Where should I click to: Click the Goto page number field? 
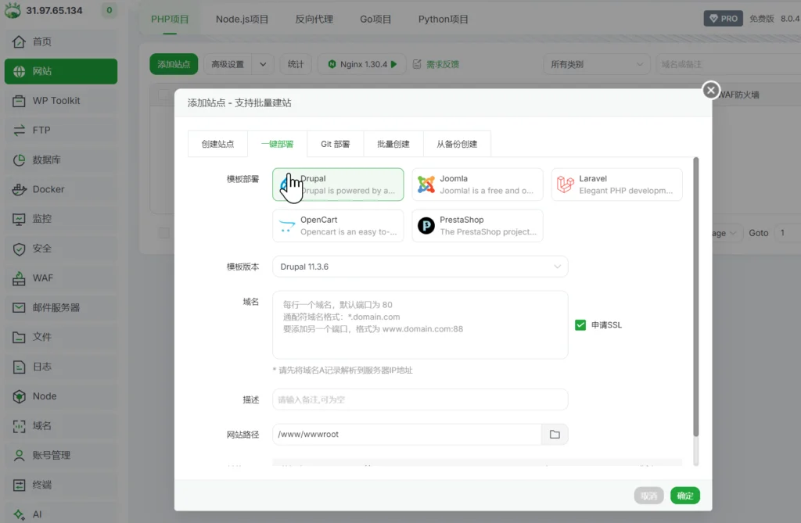click(x=788, y=233)
